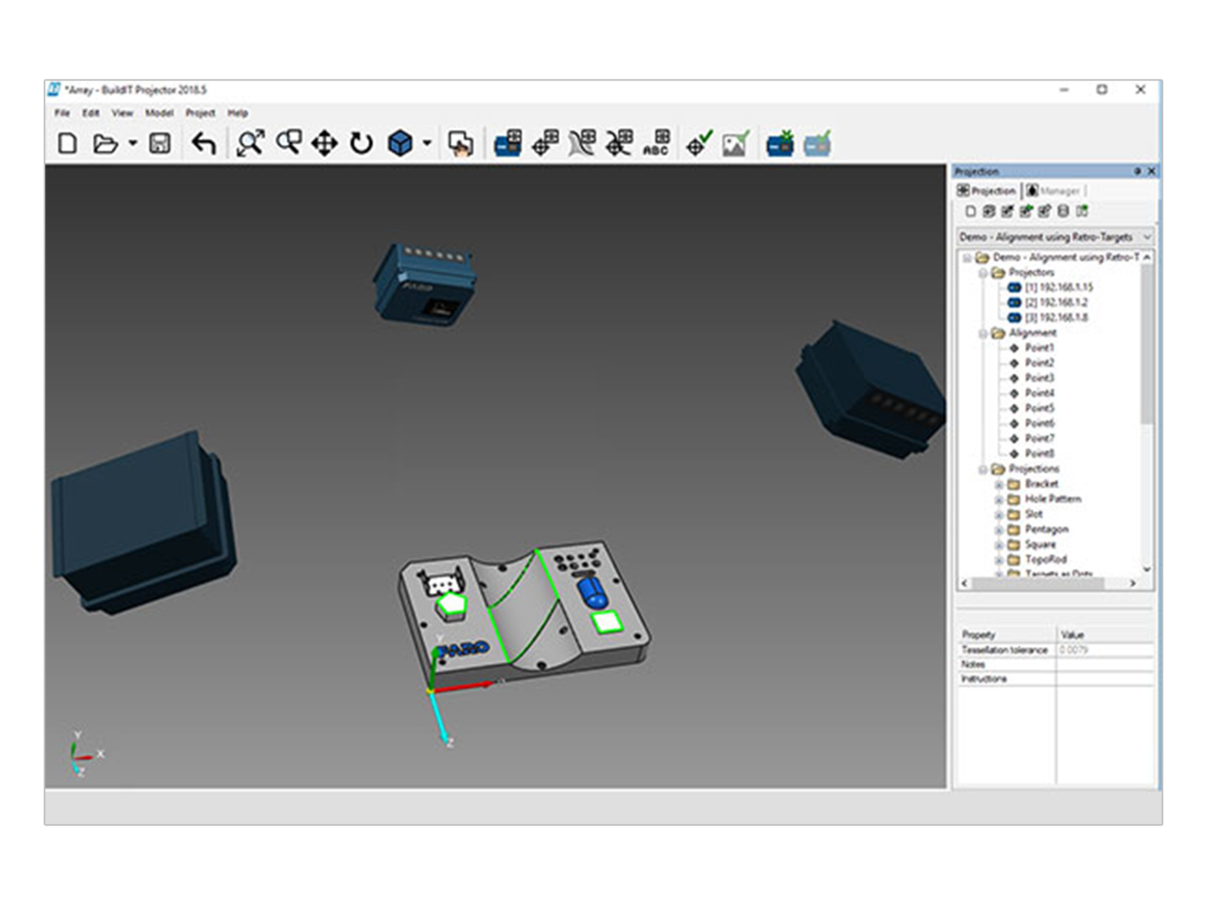Expand the Bracket folder

[x=998, y=484]
